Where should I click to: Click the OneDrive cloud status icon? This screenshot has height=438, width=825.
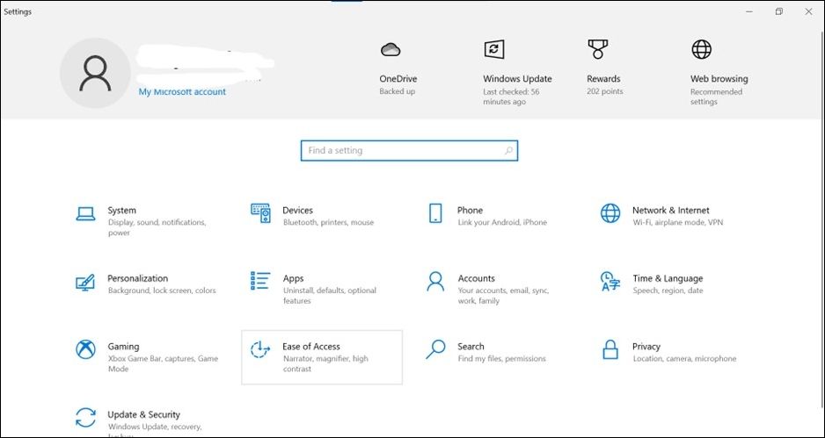[x=391, y=50]
